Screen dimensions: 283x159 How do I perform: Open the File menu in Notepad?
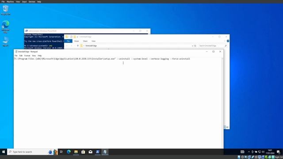point(16,56)
